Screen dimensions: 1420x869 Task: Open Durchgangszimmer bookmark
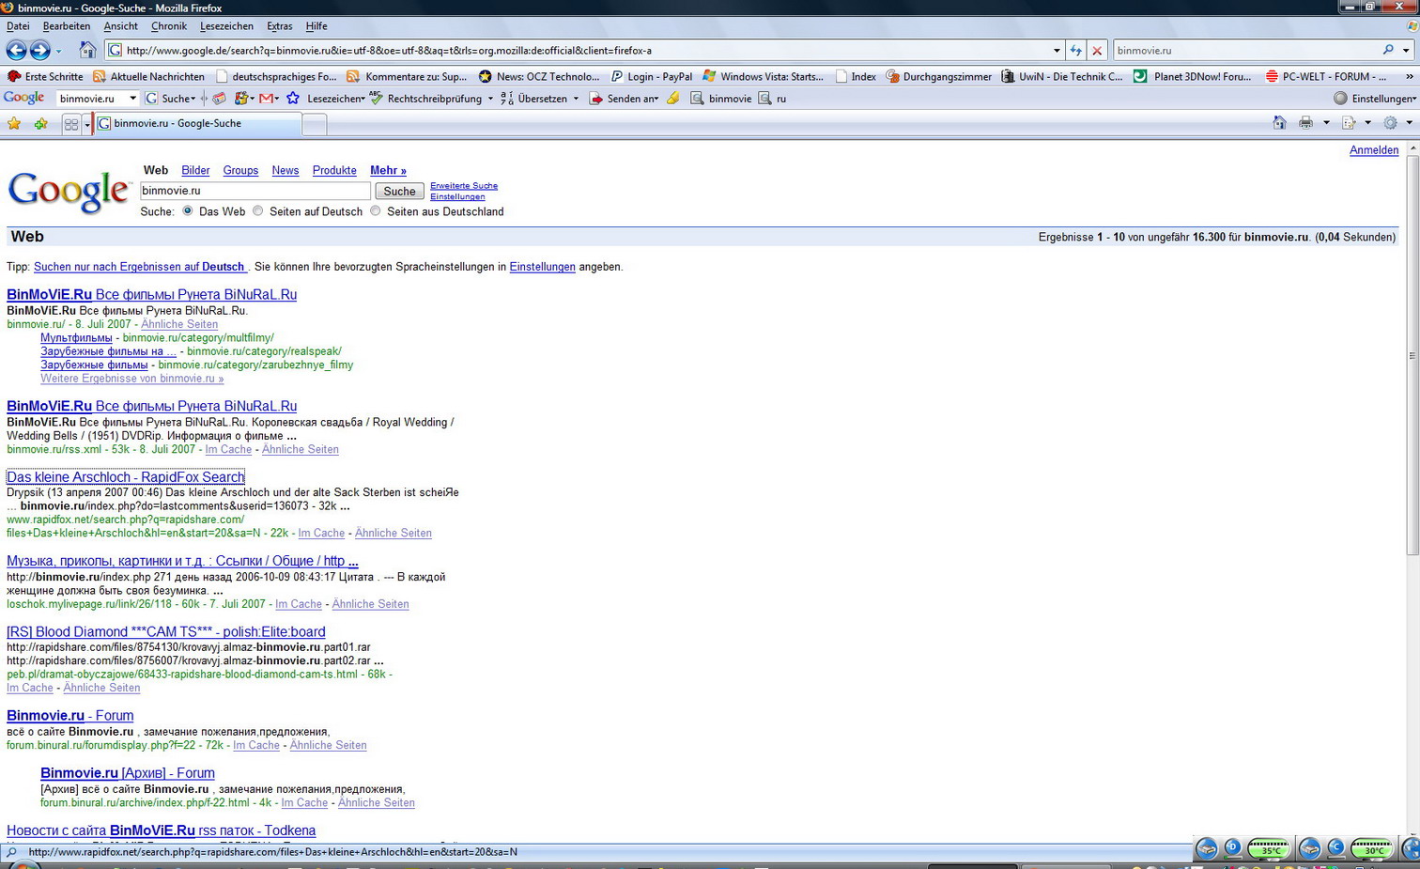coord(938,76)
